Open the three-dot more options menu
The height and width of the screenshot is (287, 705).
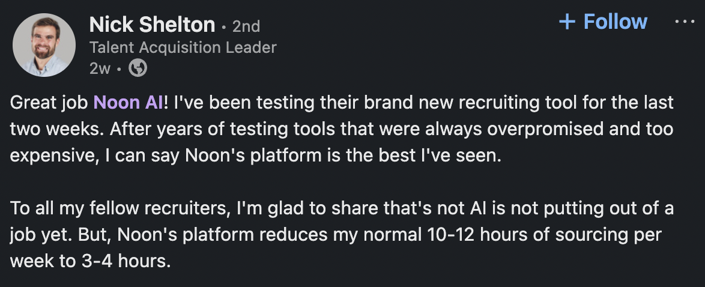click(685, 22)
